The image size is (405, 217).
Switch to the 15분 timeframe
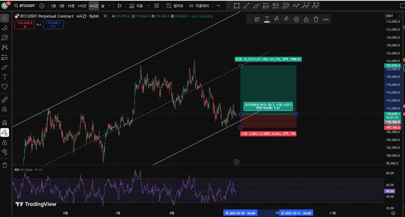[71, 6]
